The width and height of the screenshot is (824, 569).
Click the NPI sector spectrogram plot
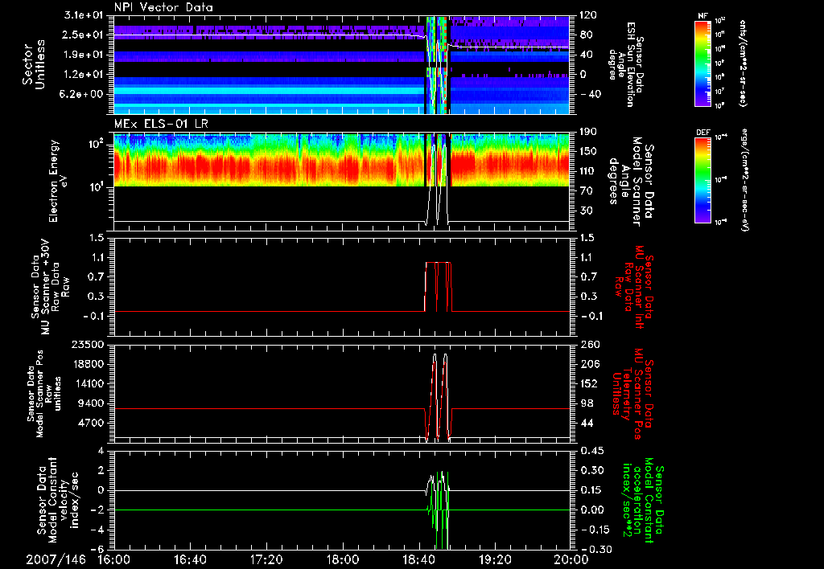[x=341, y=65]
